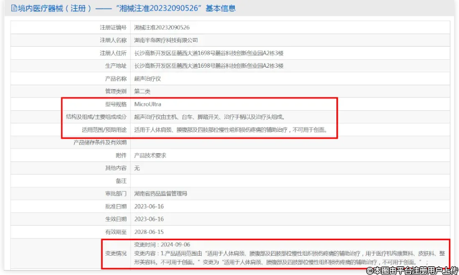The height and width of the screenshot is (275, 459).
Task: Select registration number 湘械注准20232090526 in table
Action: coord(162,27)
